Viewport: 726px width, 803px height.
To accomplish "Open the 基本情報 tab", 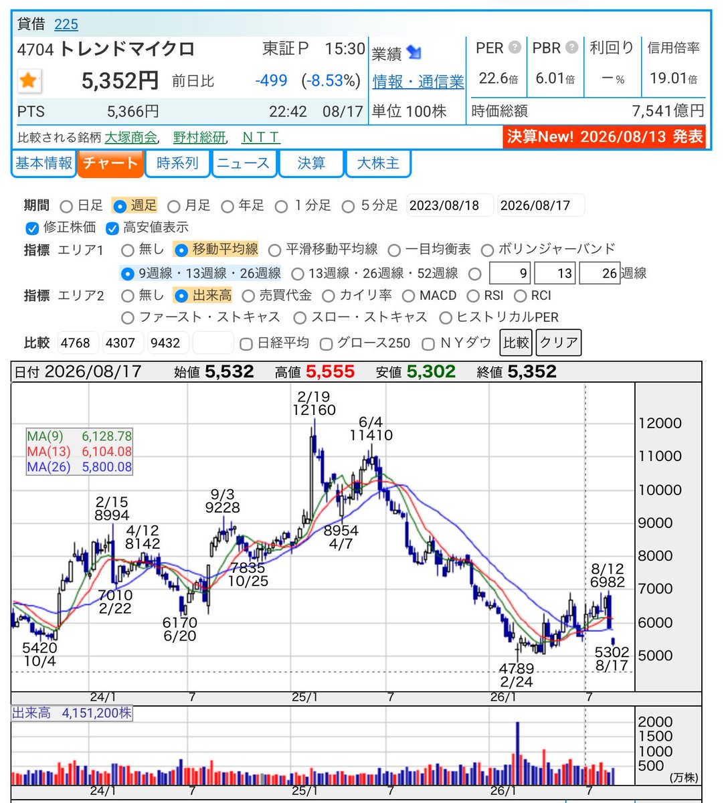I will [43, 164].
